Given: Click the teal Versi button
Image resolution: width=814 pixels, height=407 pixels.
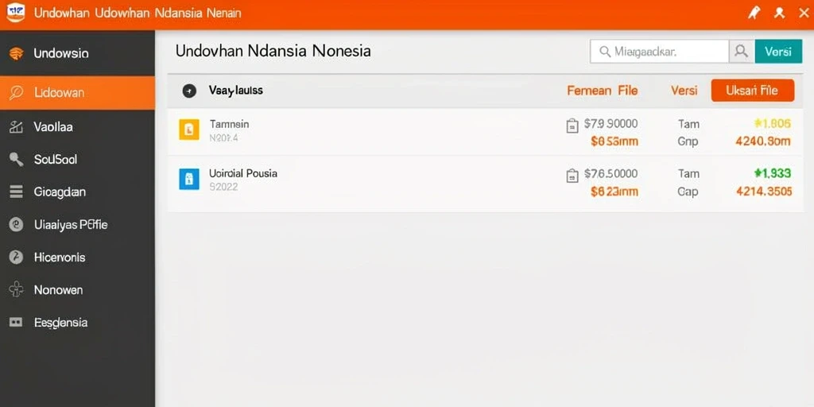Looking at the screenshot, I should tap(778, 52).
